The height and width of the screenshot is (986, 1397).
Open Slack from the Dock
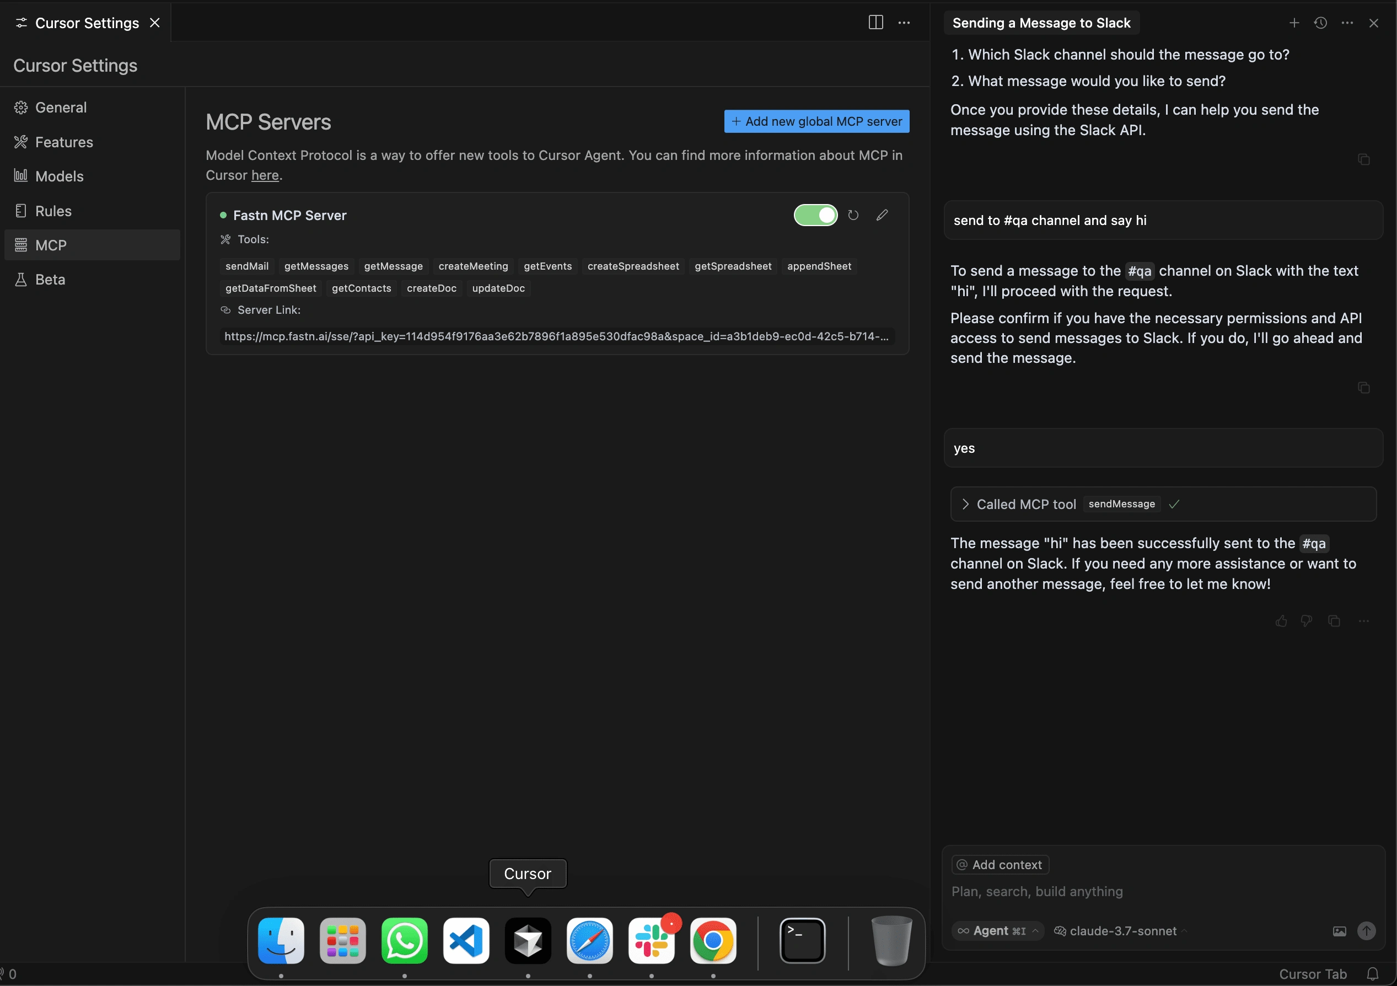click(x=651, y=940)
